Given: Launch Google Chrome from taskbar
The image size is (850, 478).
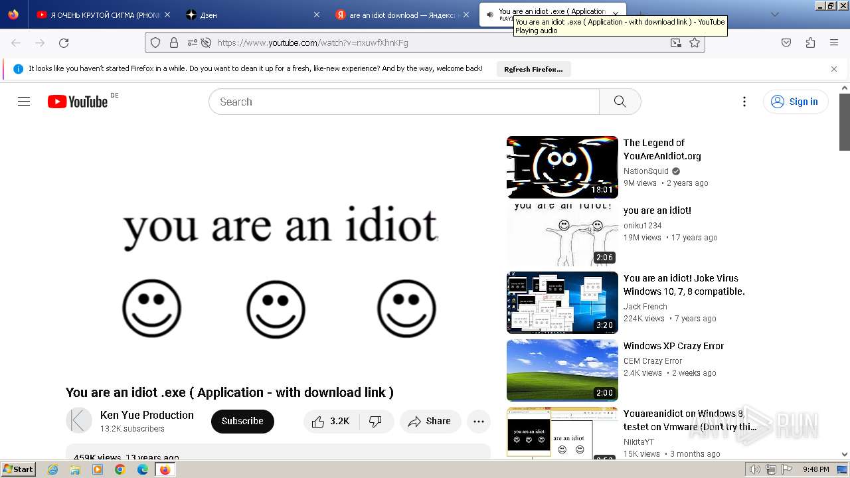Looking at the screenshot, I should [x=120, y=469].
